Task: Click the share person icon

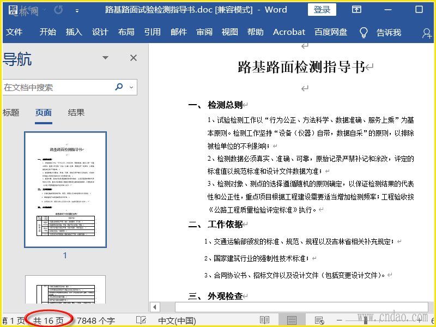Action: point(427,33)
